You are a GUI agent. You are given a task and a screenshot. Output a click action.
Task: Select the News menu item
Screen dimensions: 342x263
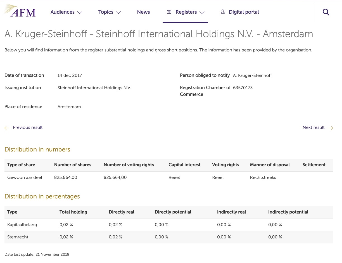[143, 12]
